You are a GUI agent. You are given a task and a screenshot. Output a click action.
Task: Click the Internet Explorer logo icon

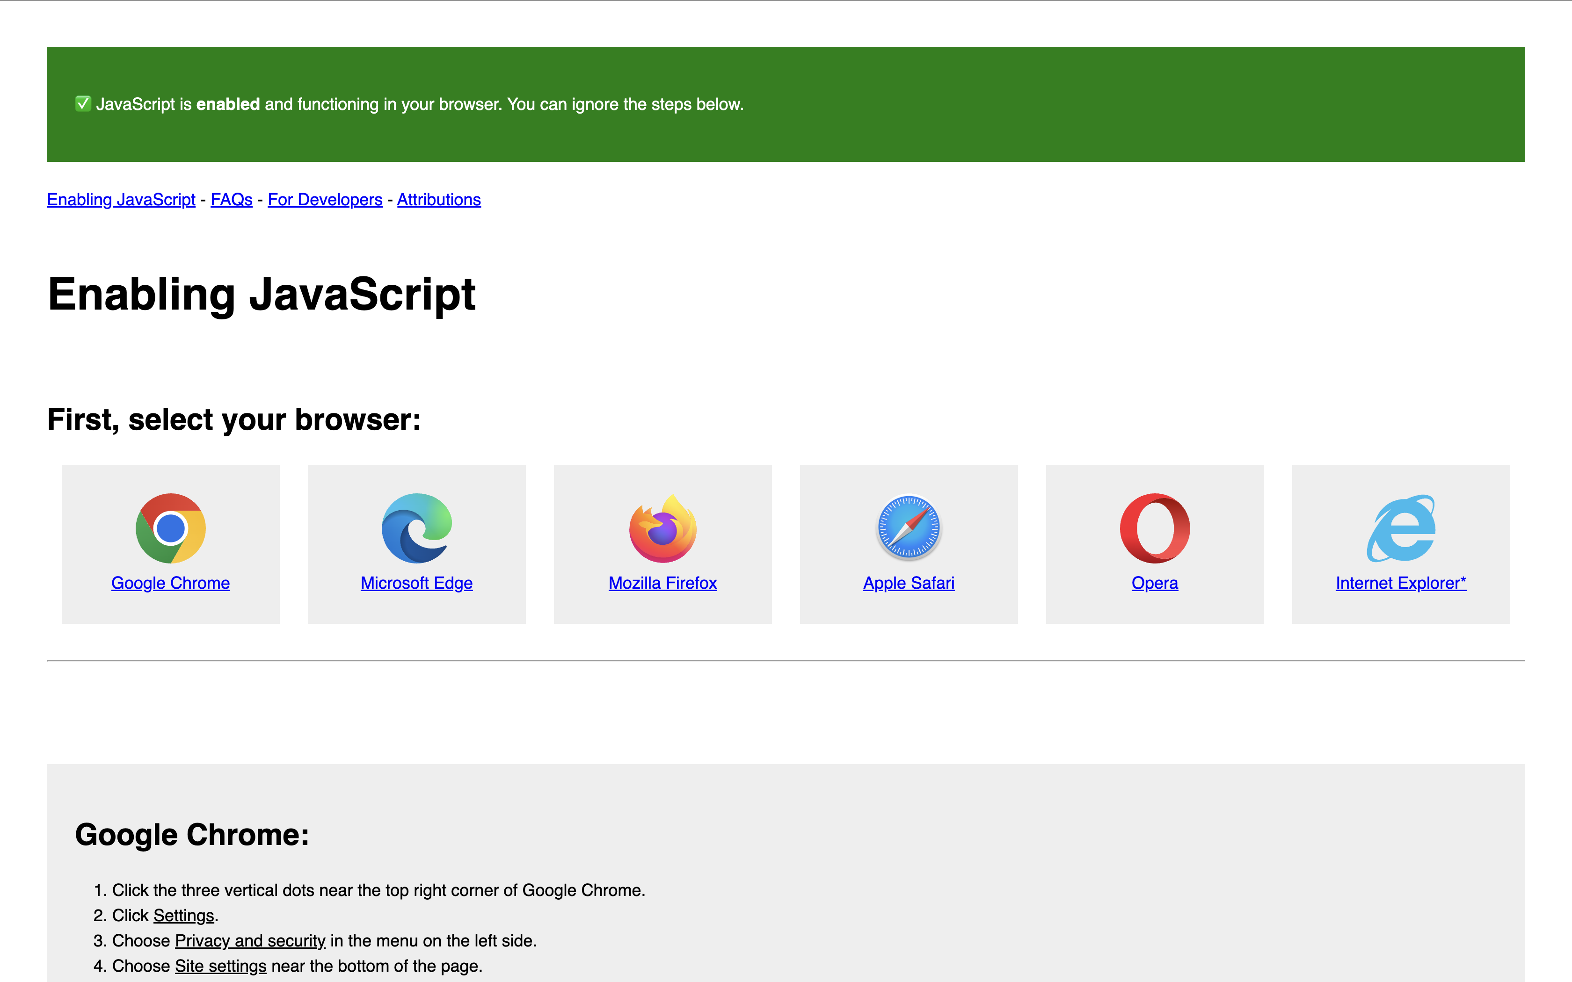pos(1401,528)
